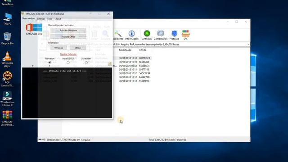The height and width of the screenshot is (162, 288).
Task: Select the Activation radio button
Action: [49, 63]
